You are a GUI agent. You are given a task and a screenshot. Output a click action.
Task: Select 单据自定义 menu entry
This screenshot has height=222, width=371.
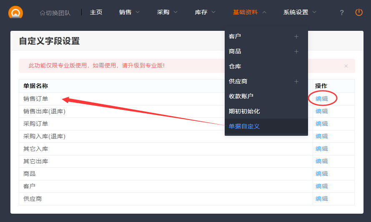(x=244, y=126)
